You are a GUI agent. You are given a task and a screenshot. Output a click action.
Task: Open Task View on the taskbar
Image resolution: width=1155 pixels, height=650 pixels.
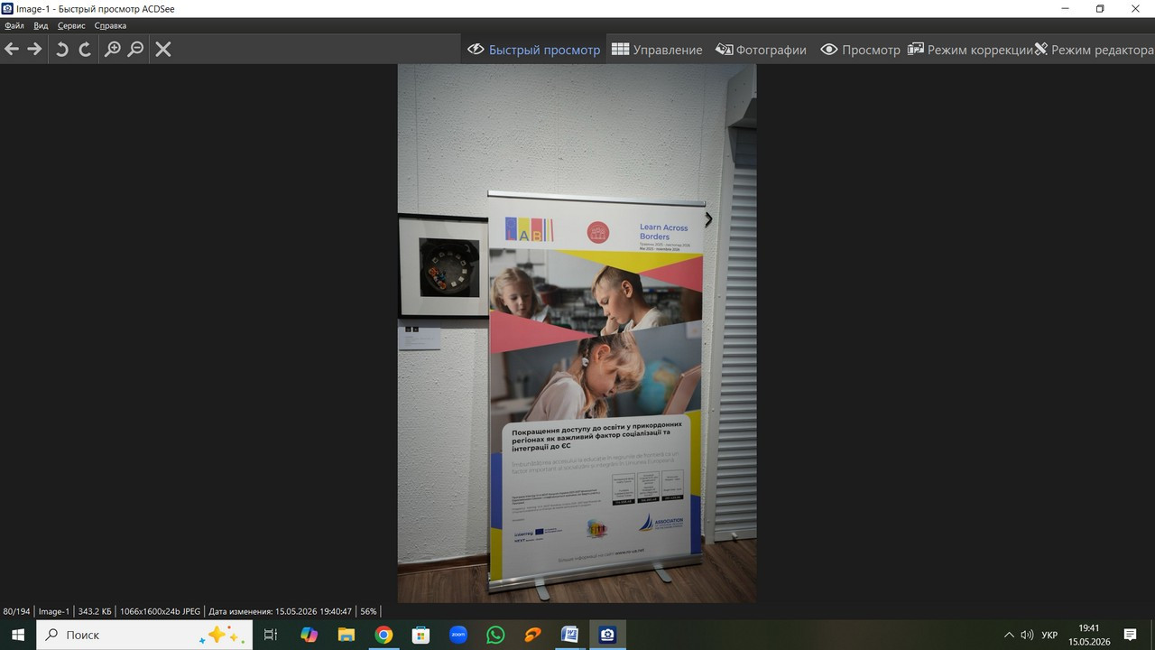click(270, 635)
